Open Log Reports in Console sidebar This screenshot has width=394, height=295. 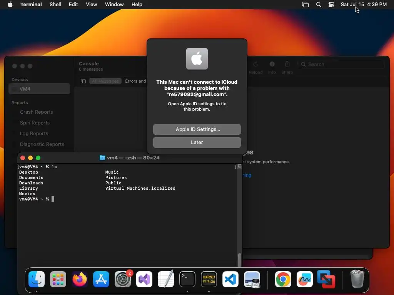(34, 133)
